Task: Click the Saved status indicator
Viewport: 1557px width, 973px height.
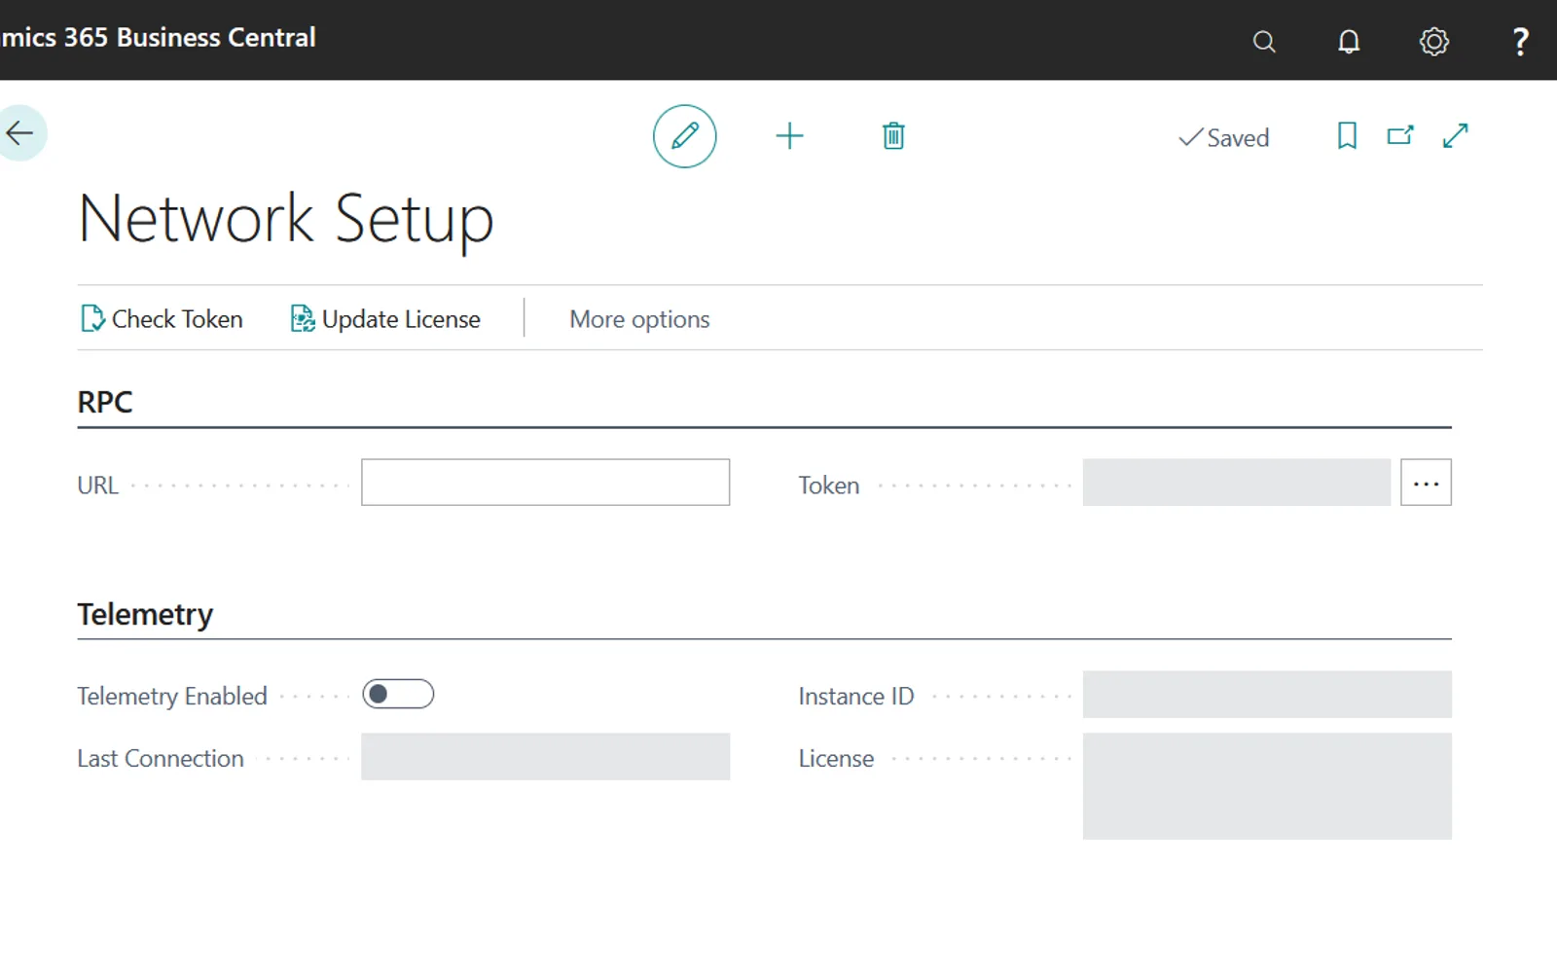Action: (x=1223, y=138)
